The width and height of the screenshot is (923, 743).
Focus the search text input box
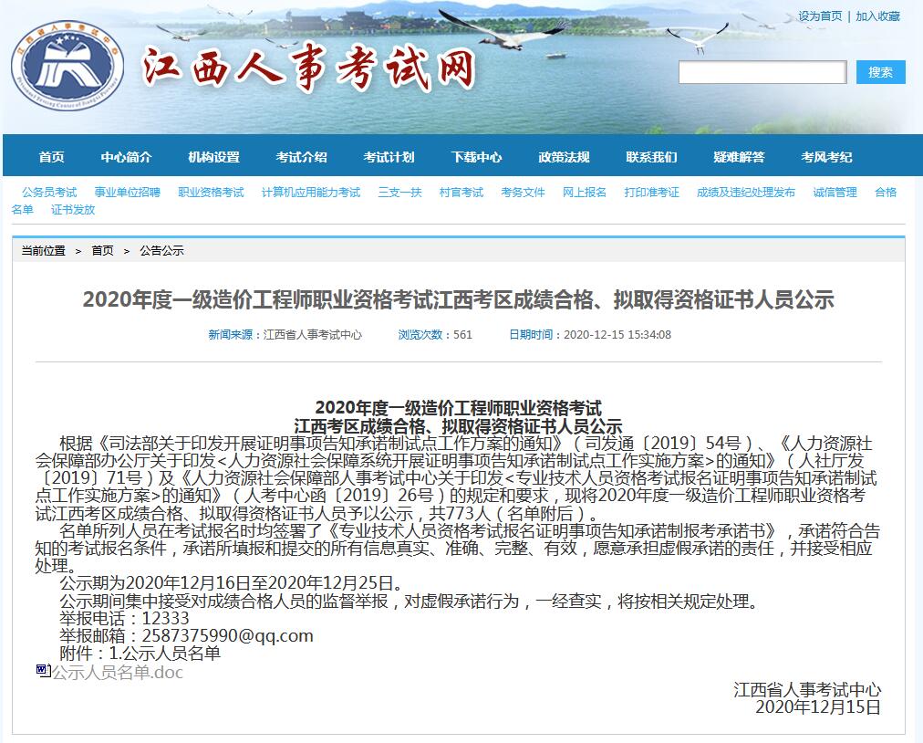[762, 72]
